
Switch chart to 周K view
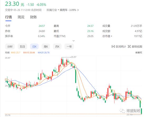click(46, 47)
